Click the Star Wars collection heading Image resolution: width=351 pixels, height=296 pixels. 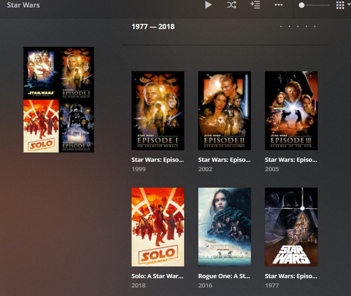point(23,5)
